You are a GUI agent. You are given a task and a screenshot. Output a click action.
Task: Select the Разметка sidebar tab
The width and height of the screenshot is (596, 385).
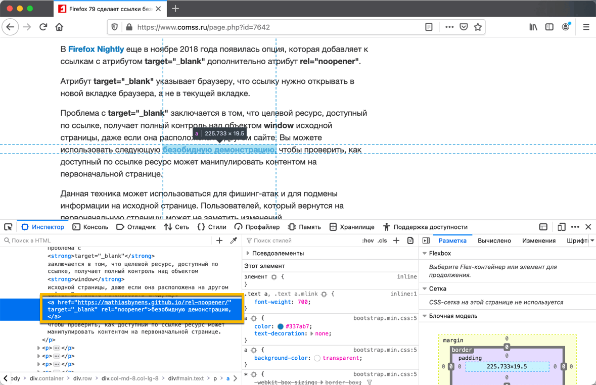point(452,240)
